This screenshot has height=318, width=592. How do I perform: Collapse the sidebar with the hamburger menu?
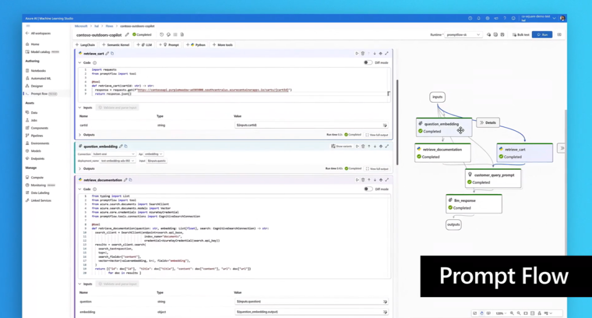click(x=27, y=26)
